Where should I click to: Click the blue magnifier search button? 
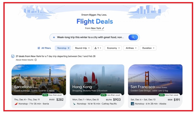coord(133,37)
